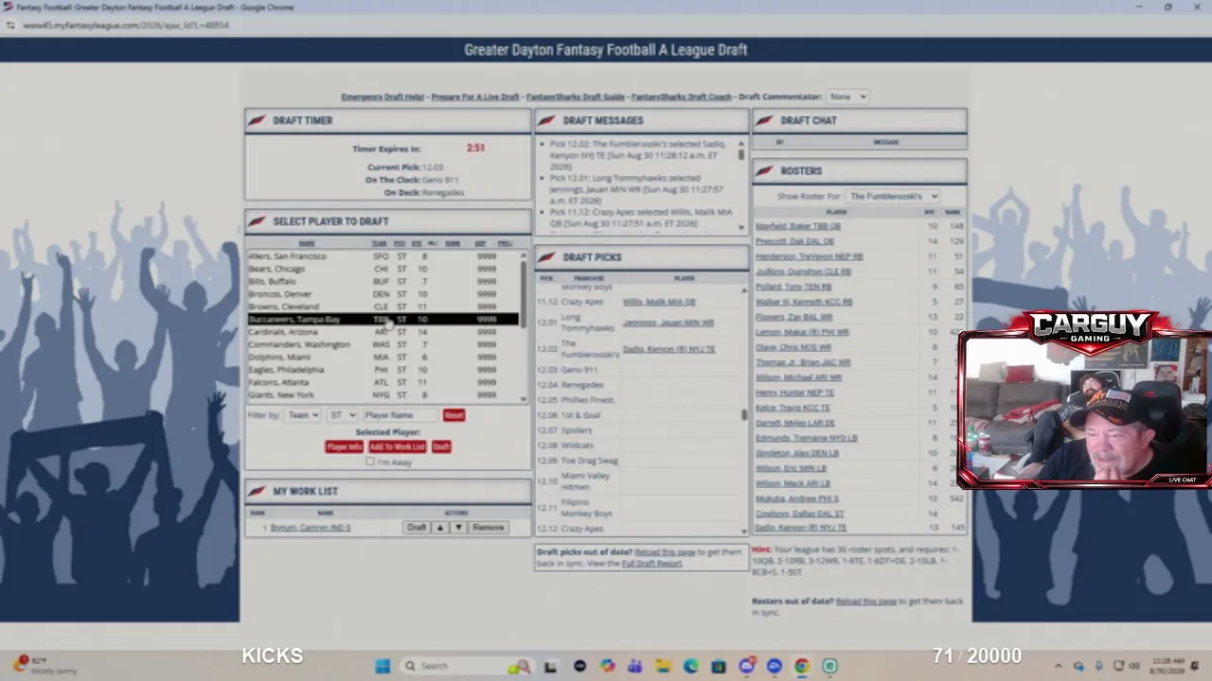Open Olave, Chris NOS WR roster link
The image size is (1212, 681).
[x=793, y=347]
